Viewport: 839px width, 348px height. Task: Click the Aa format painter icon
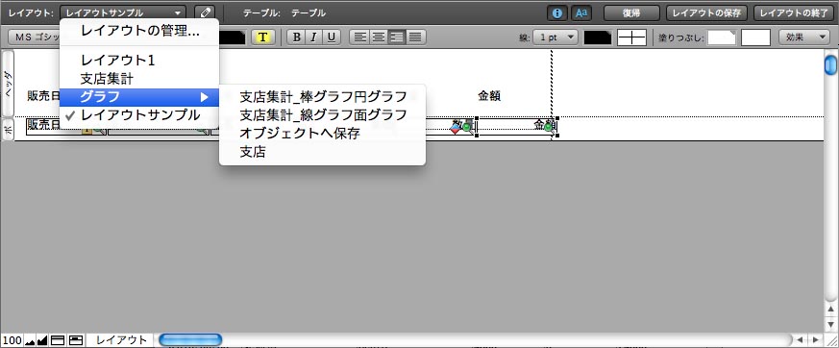[580, 13]
